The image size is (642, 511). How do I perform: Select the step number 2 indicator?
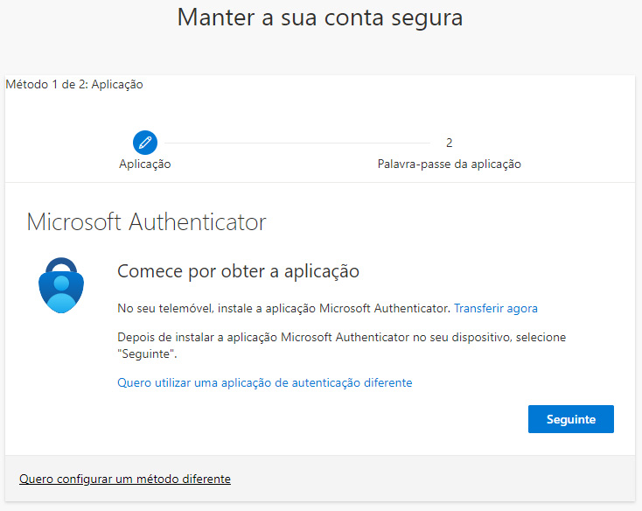point(449,143)
